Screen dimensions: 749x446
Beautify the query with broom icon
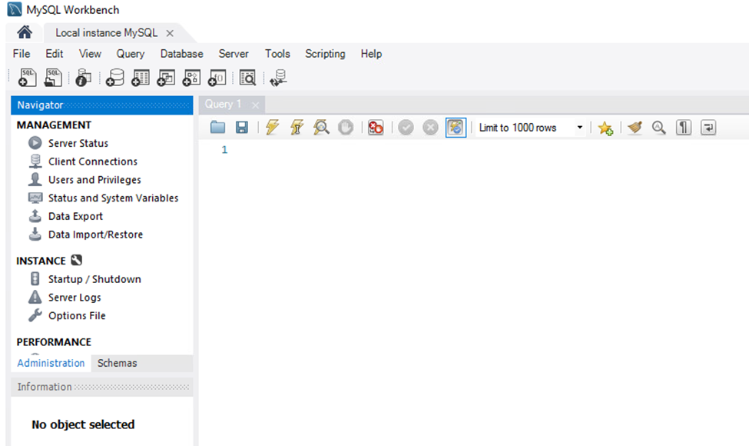coord(635,127)
